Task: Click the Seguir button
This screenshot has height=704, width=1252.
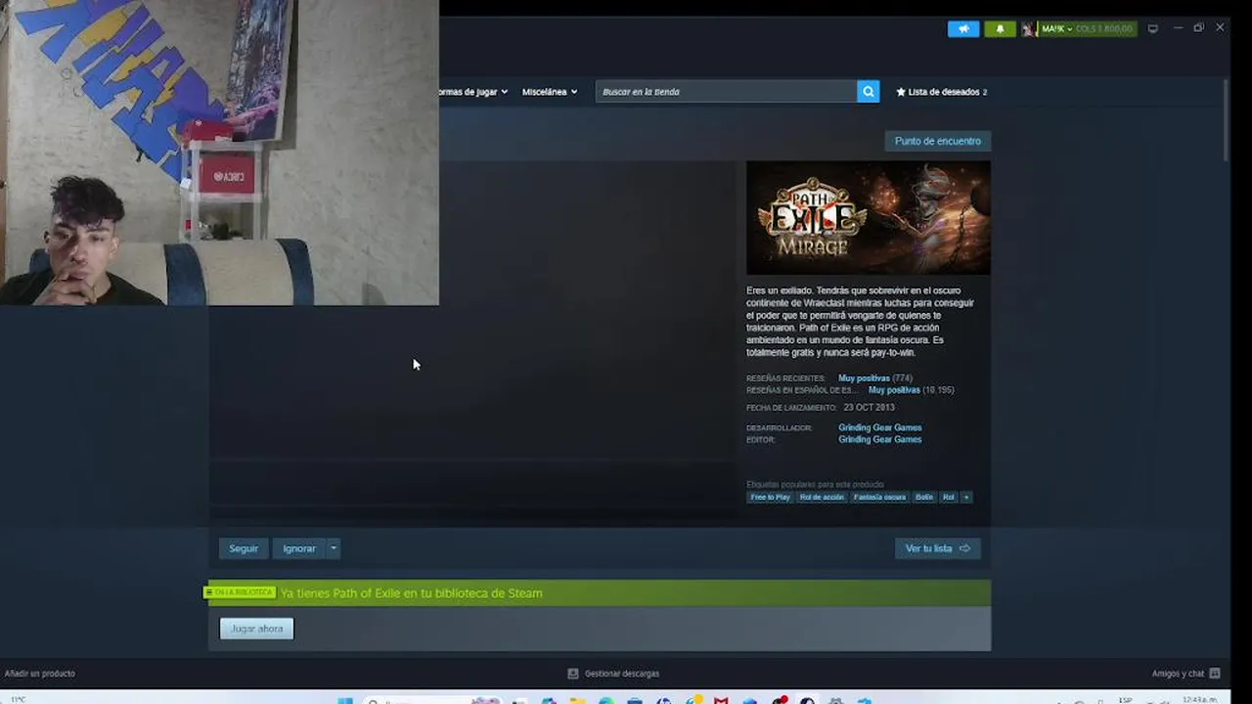Action: coord(244,549)
